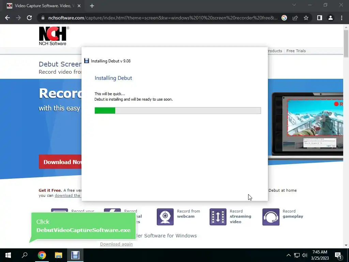Image resolution: width=349 pixels, height=262 pixels.
Task: Open the Windows Start menu
Action: 8,255
